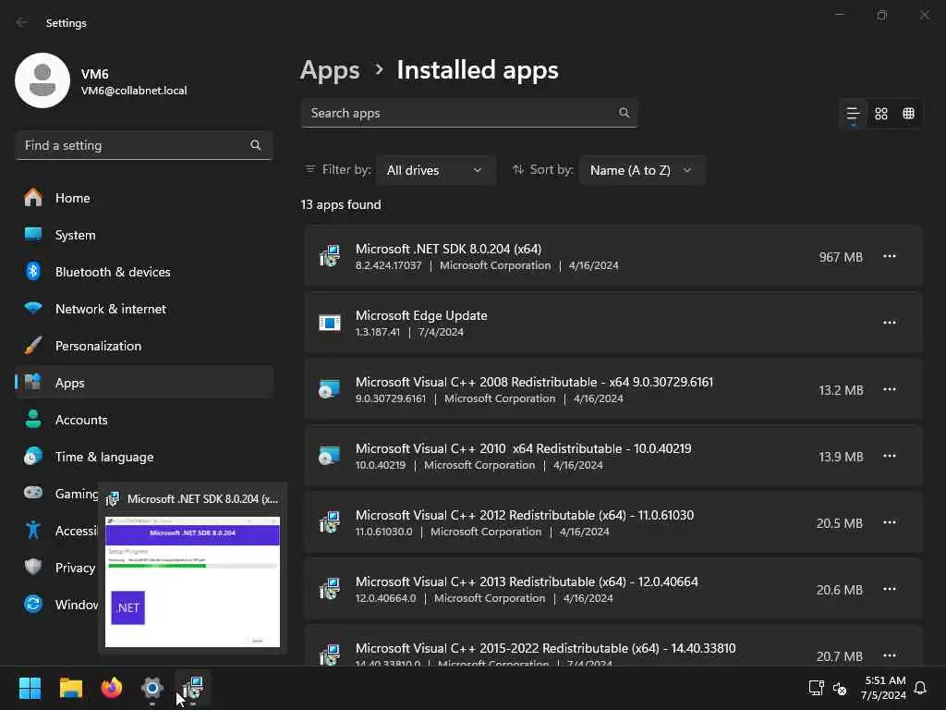Click the 13.2 MB size value
Screen dimensions: 946x710
pos(841,390)
